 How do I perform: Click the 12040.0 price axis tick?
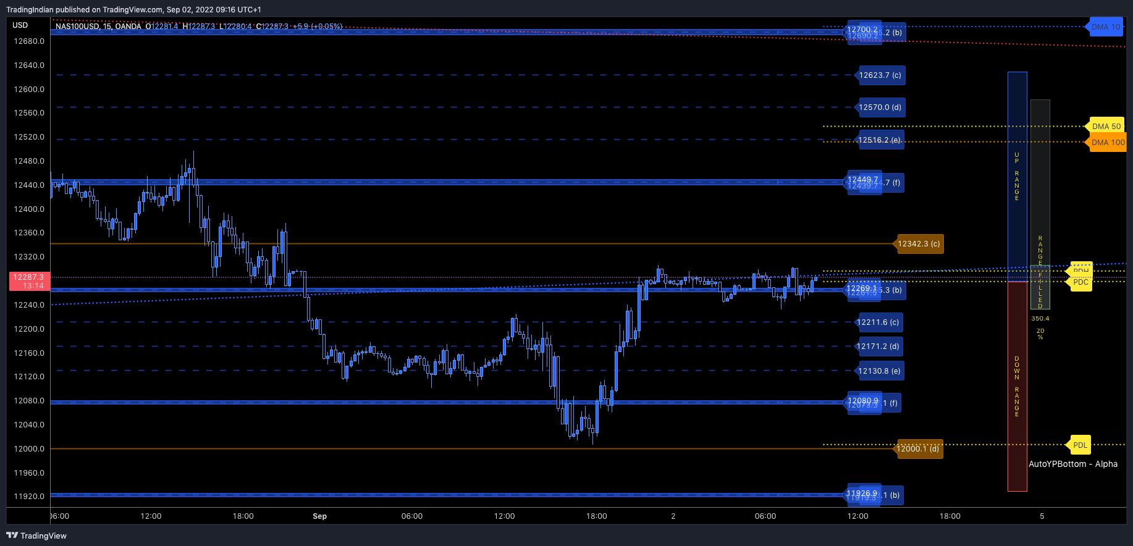(x=29, y=425)
